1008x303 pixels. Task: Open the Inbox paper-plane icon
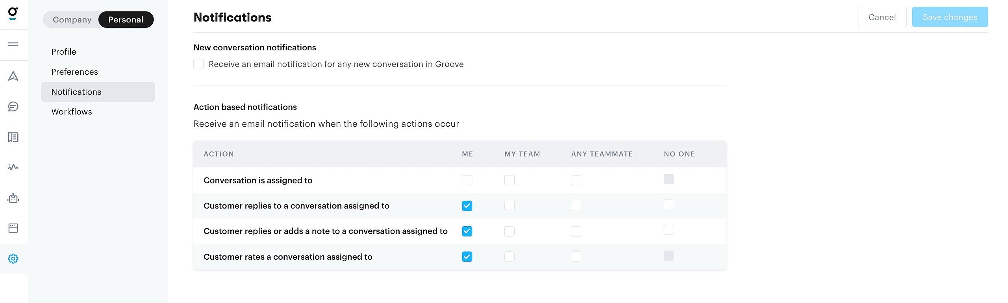coord(13,76)
